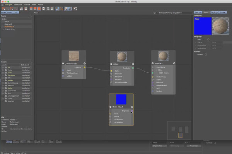Expand the Kontext asset folder
Image resolution: width=232 pixels, height=154 pixels.
click(3, 80)
